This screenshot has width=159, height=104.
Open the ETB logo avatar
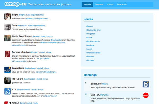click(7, 91)
